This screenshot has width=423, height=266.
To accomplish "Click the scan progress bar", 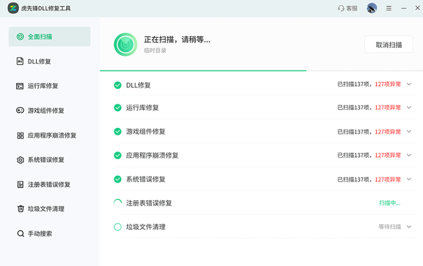I will (x=261, y=71).
